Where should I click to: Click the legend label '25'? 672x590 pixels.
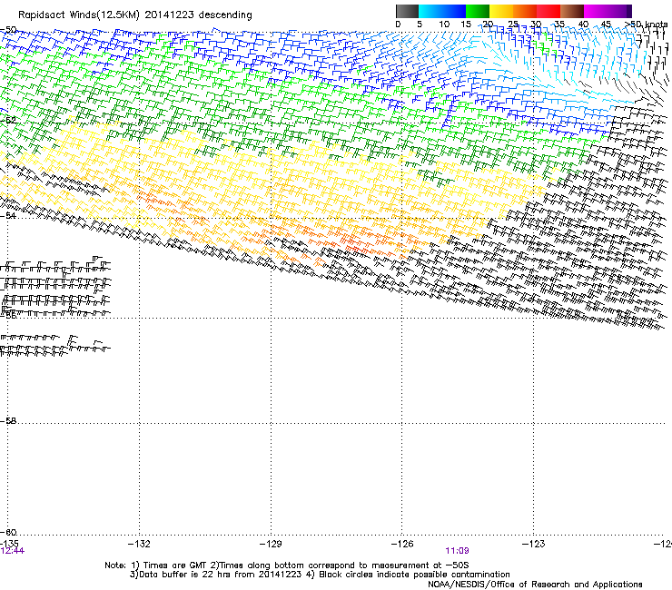click(513, 25)
